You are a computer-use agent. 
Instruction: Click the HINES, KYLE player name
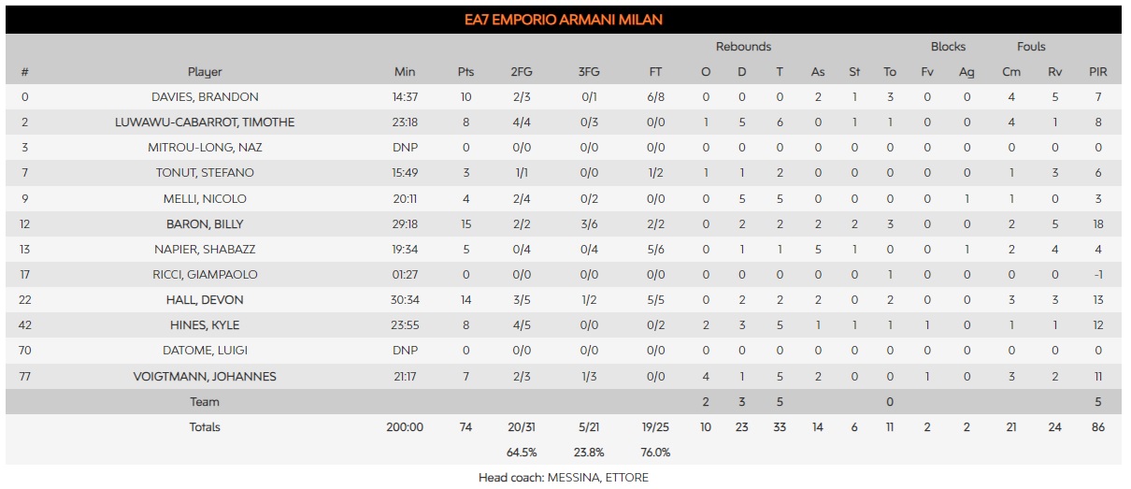pos(205,325)
